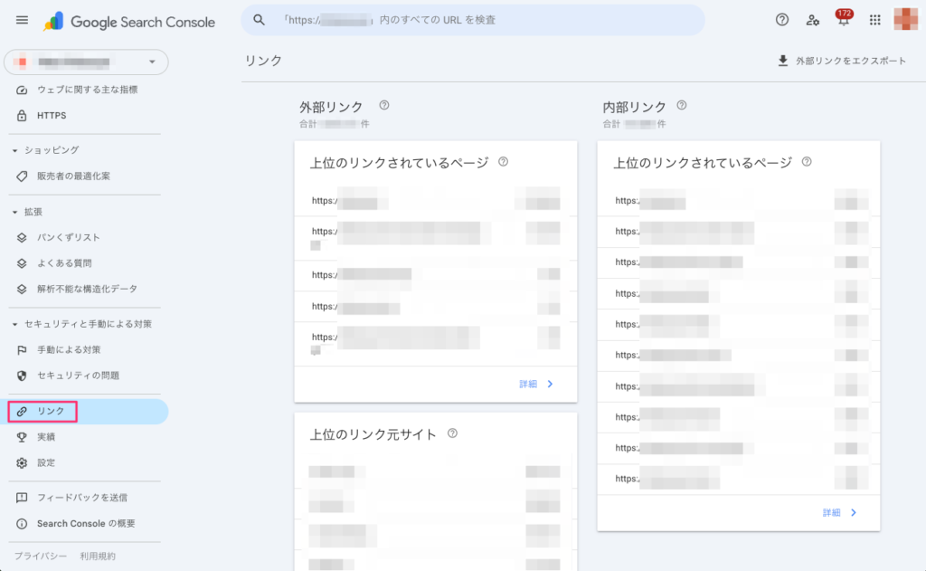This screenshot has height=571, width=926.
Task: Open notifications via the bell showing 172
Action: pyautogui.click(x=843, y=20)
